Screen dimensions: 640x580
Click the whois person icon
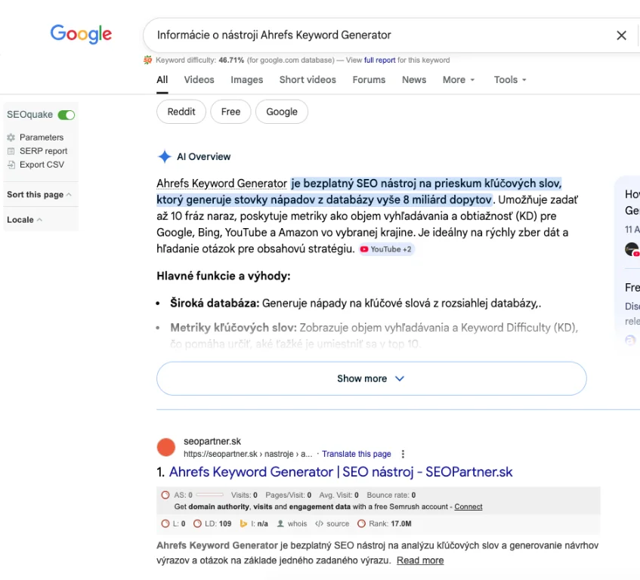tap(281, 523)
